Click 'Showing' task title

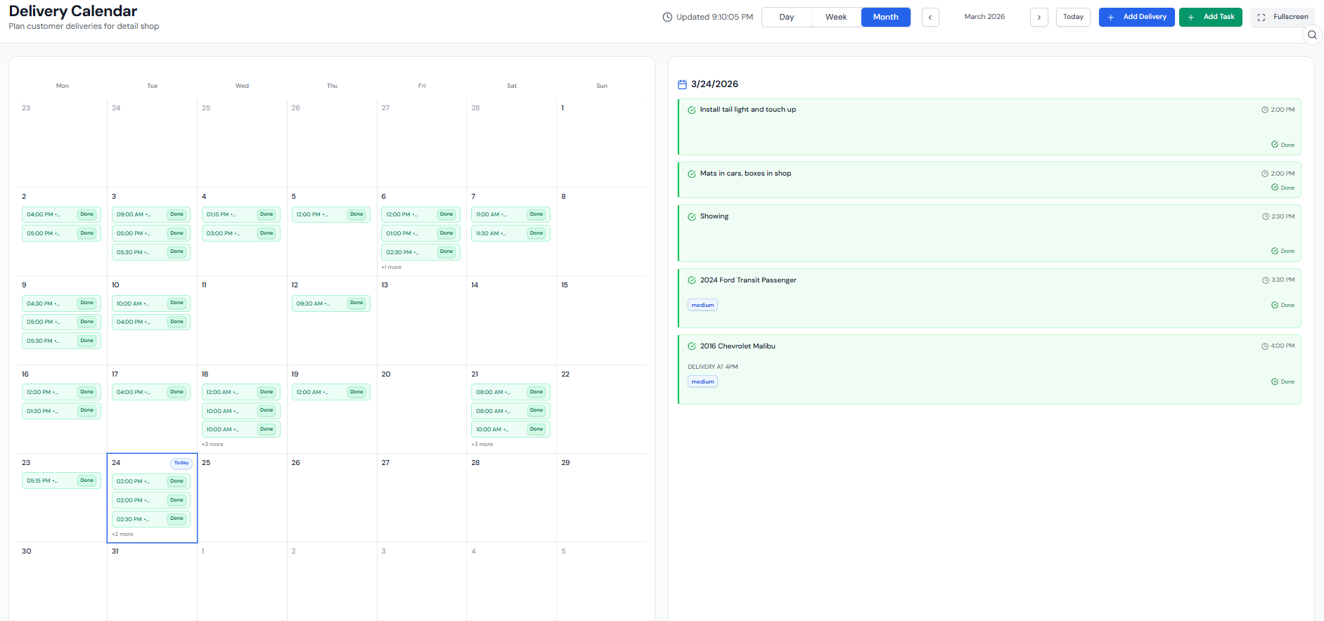714,216
